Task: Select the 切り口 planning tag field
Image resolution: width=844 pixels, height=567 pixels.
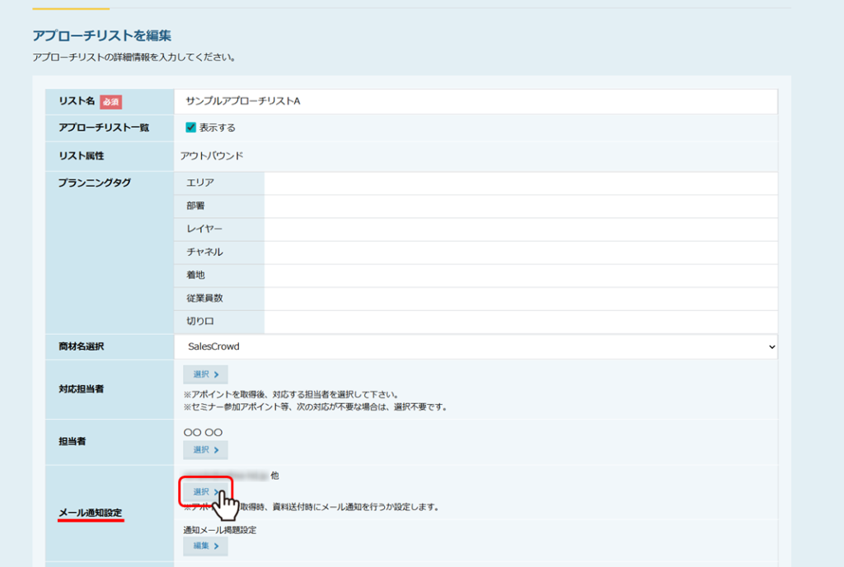Action: [x=519, y=321]
